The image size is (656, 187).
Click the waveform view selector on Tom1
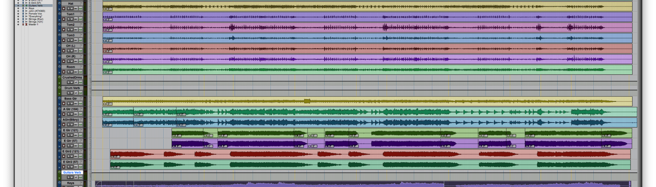pos(75,19)
